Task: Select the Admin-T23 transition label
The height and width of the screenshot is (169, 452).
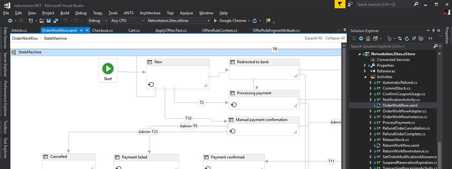Action: coord(148,132)
